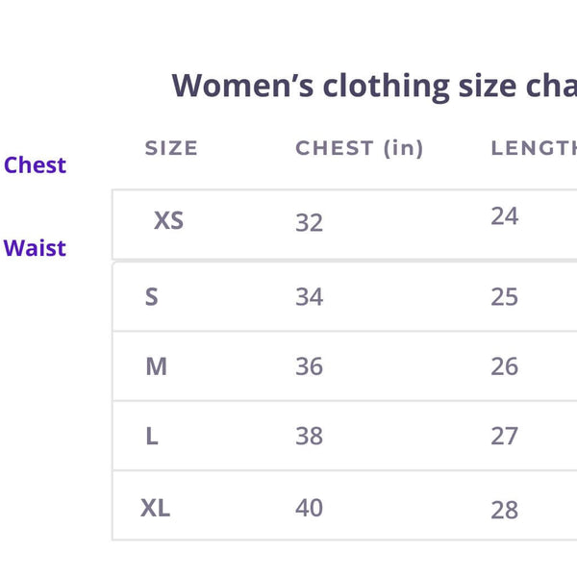The image size is (577, 577).
Task: Click the Women's clothing size chart heading
Action: [374, 86]
